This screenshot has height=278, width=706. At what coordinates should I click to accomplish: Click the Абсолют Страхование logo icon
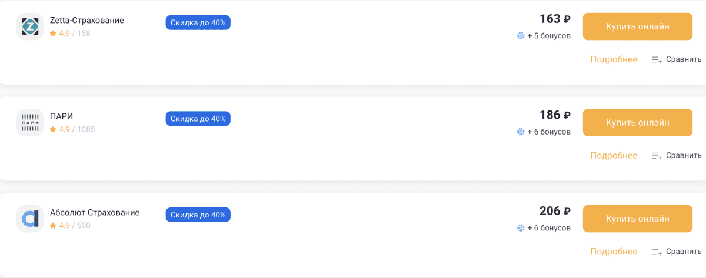click(30, 219)
